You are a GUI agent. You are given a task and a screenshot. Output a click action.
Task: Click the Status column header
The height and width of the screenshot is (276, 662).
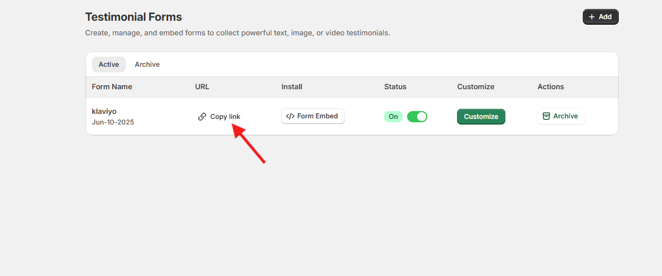point(395,87)
